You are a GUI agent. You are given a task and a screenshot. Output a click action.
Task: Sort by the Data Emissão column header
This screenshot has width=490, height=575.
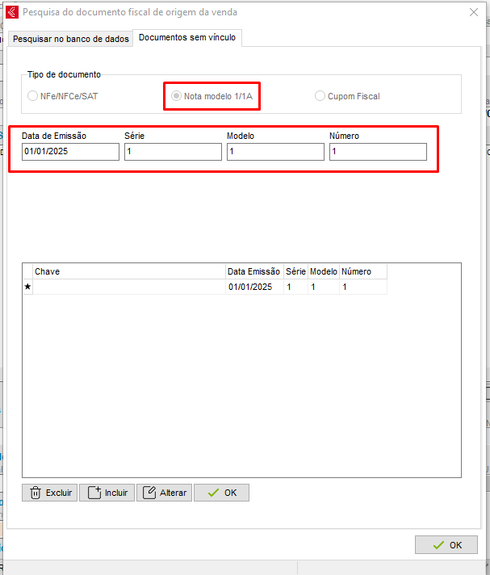(x=254, y=272)
